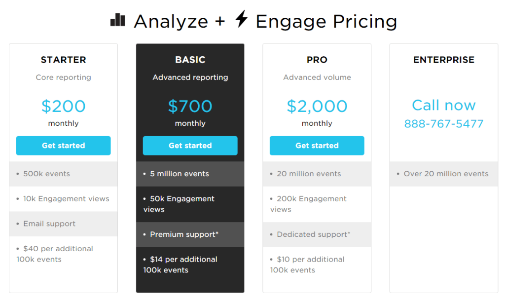
Task: Click Get started under Pro plan
Action: click(x=317, y=146)
